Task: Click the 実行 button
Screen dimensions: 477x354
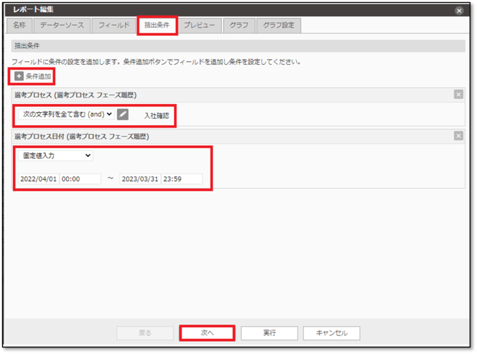Action: (269, 333)
